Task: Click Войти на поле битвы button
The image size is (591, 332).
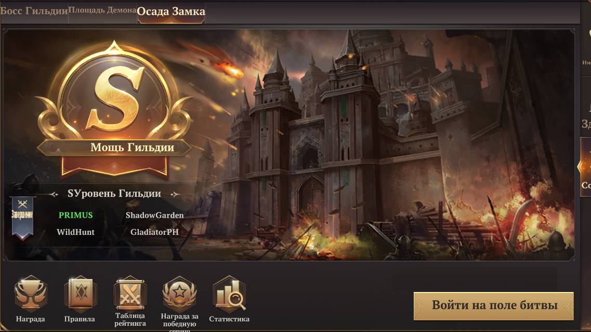Action: (x=494, y=306)
